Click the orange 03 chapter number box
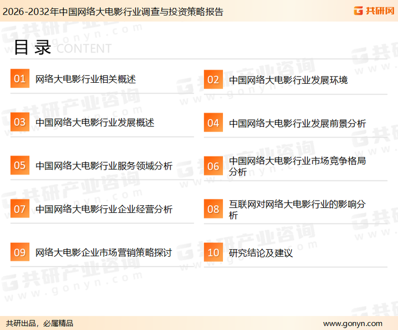398x330 pixels. click(20, 122)
